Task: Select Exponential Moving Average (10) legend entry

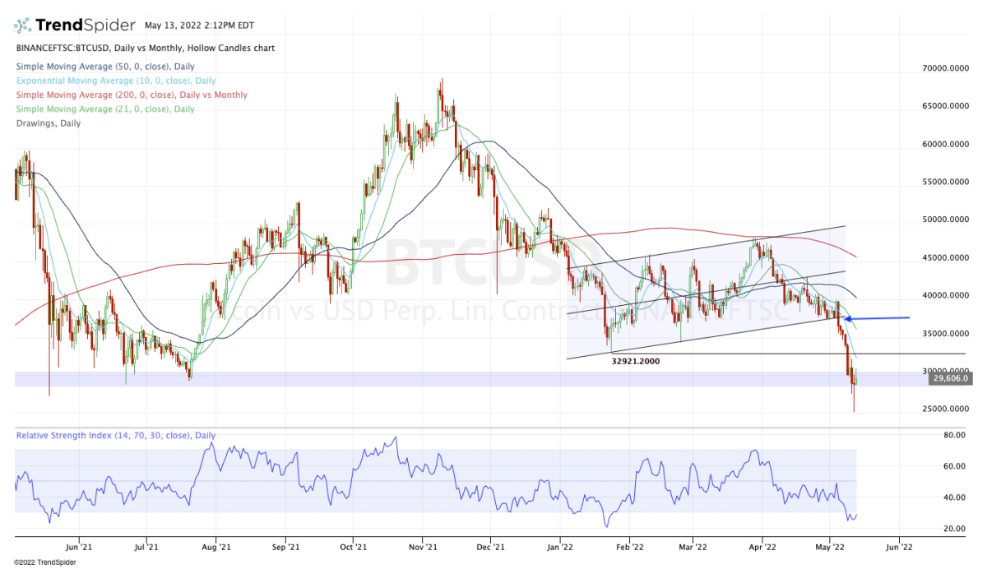Action: pyautogui.click(x=115, y=81)
